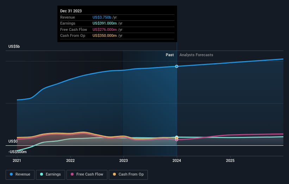Click the Dec 31 2023 tooltip date

71,11
